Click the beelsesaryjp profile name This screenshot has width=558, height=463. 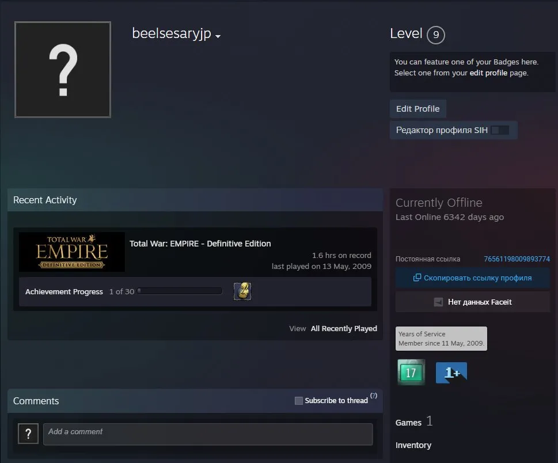click(172, 34)
